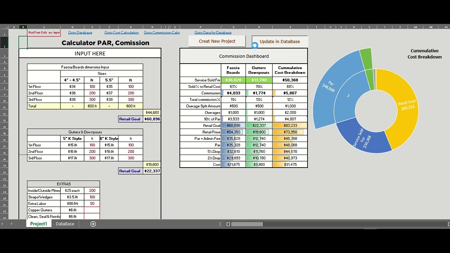Screen dimensions: 450x253
Task: Click the Fascia Boards dimensios Input header
Action: 85,67
